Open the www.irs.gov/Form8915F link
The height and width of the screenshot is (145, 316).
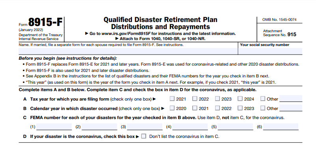click(x=126, y=33)
